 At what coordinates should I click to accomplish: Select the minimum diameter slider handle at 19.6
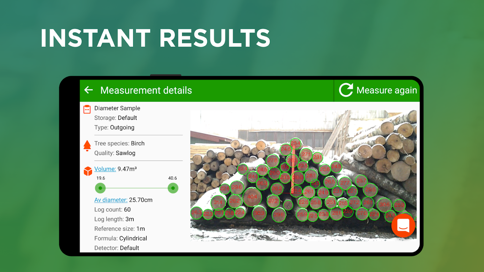[100, 188]
